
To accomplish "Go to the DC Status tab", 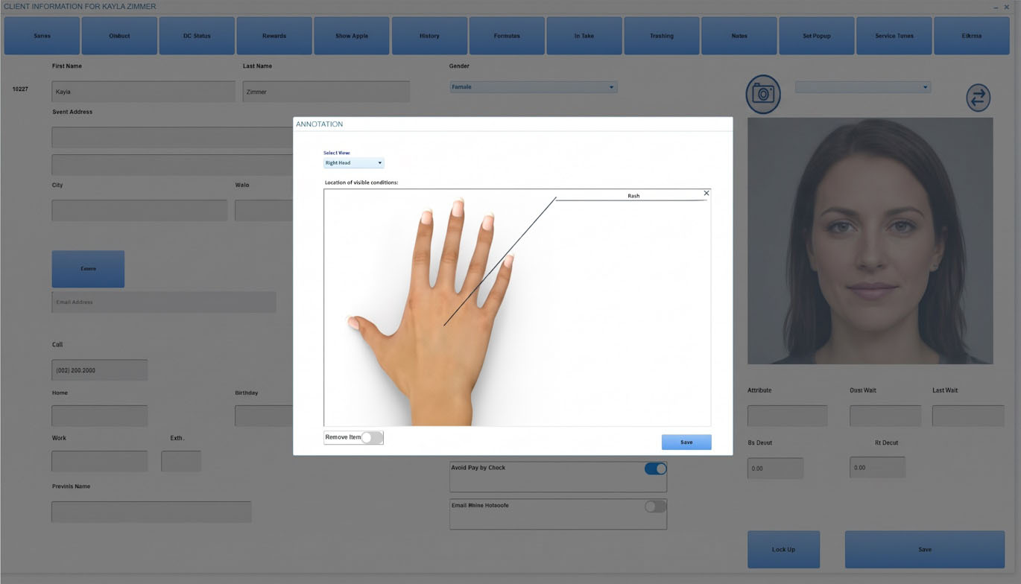I will click(x=197, y=36).
